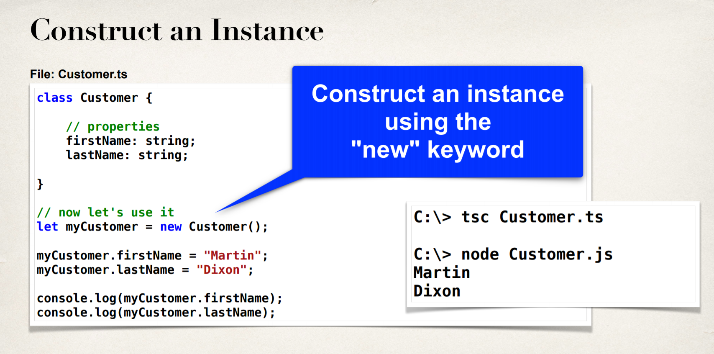714x354 pixels.
Task: Click the 'C:\> node Customer.js' command
Action: point(513,254)
